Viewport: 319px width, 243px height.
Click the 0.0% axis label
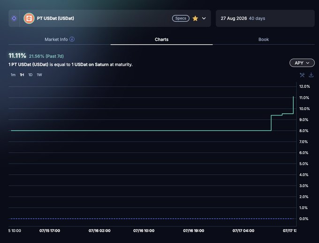[x=304, y=219]
